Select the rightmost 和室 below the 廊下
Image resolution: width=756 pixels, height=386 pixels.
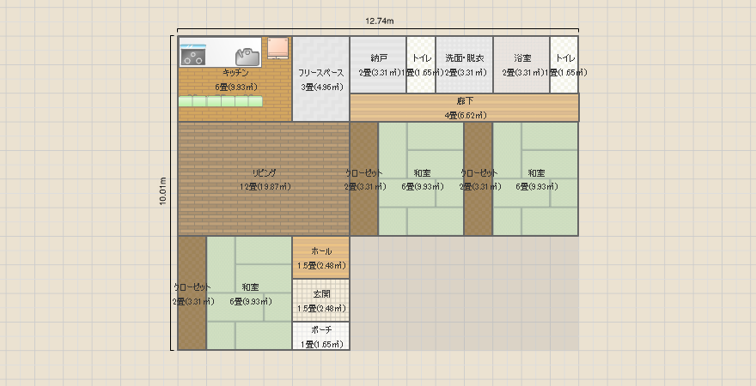535,178
